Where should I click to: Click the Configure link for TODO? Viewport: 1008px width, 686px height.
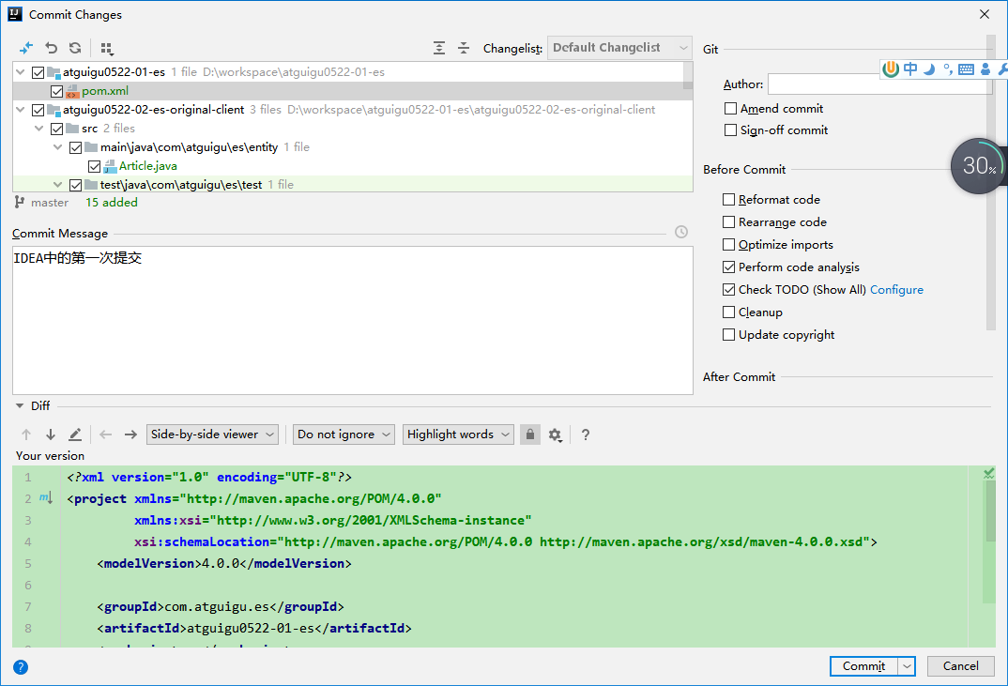point(896,290)
